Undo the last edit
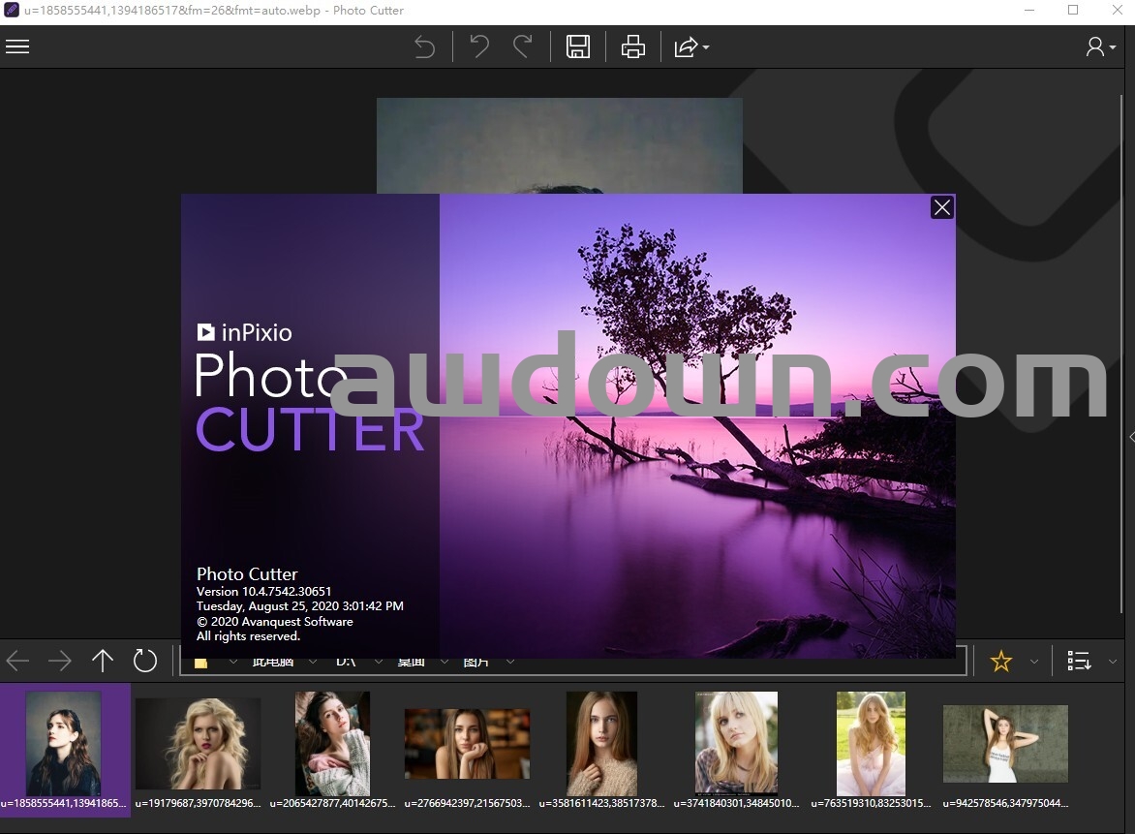 tap(478, 46)
